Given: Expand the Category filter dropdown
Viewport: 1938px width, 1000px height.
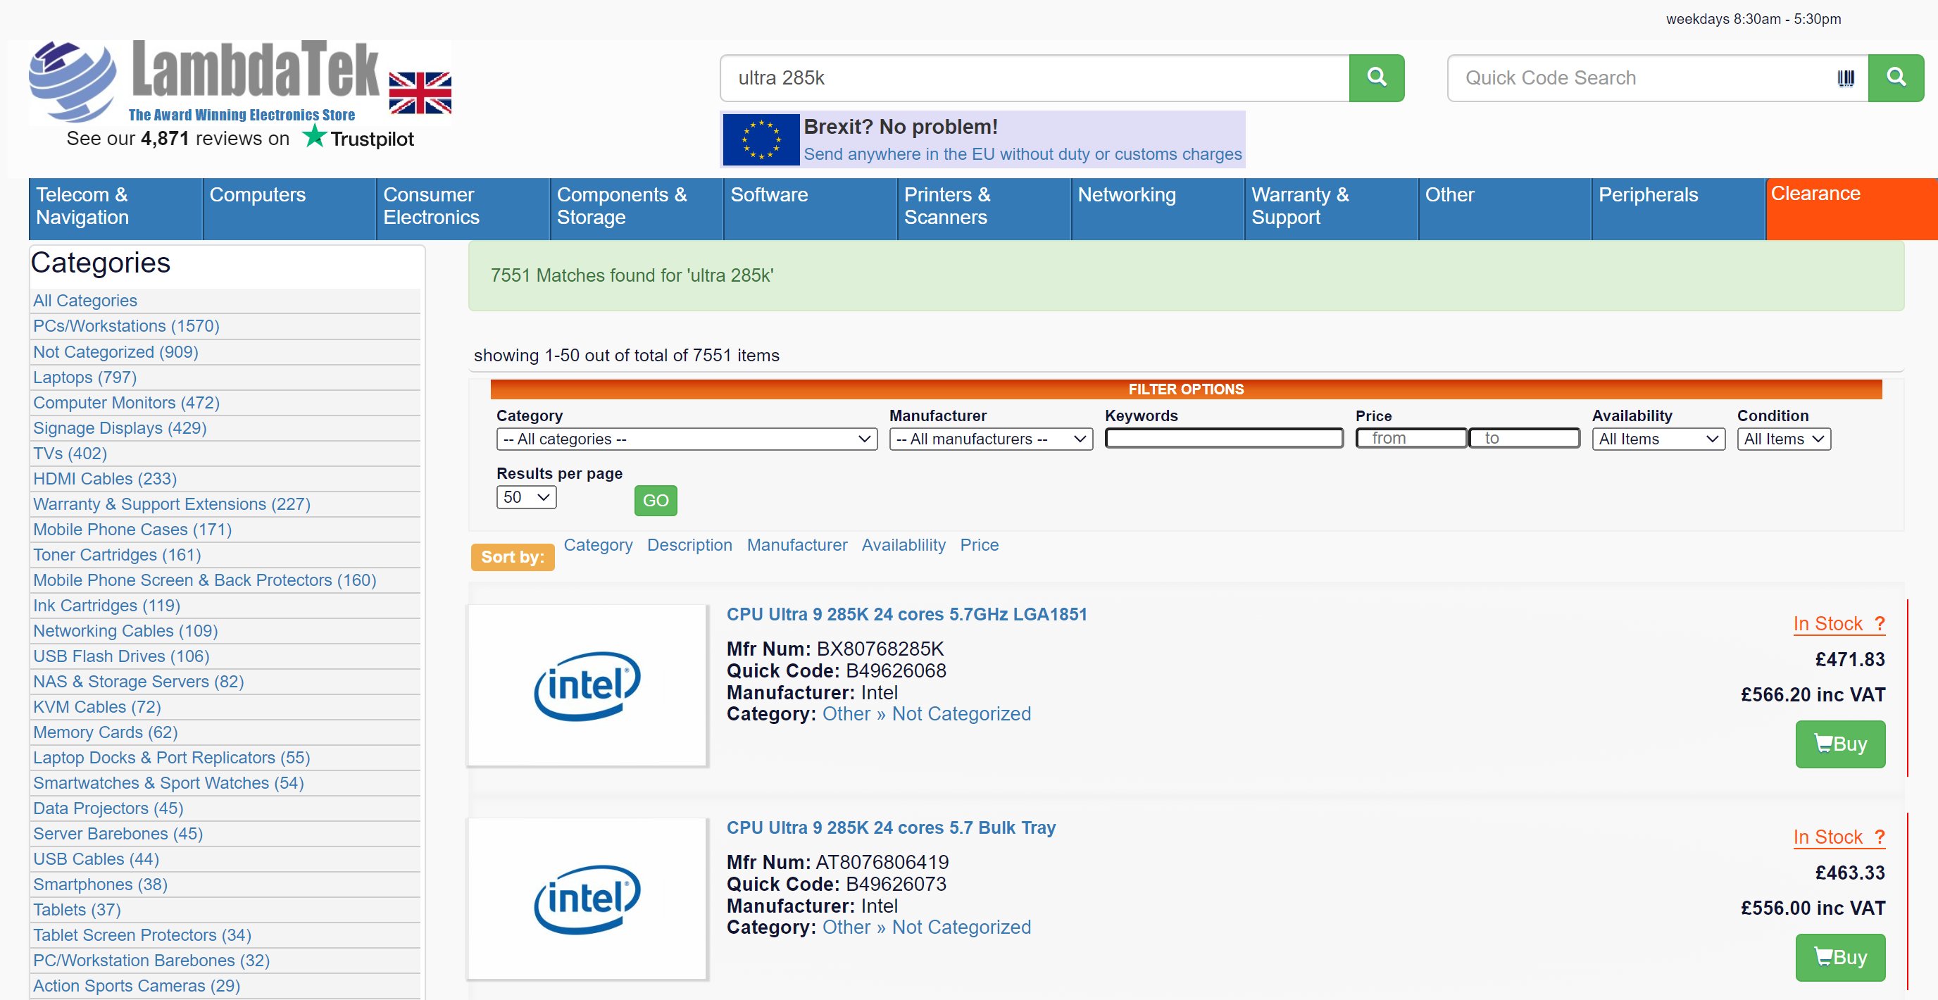Looking at the screenshot, I should 684,437.
